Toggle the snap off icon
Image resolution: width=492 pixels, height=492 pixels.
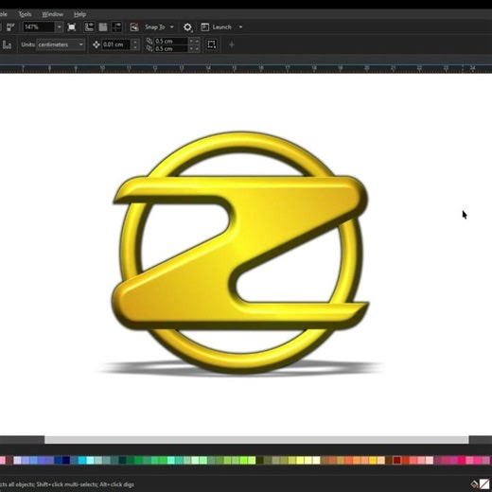point(134,27)
